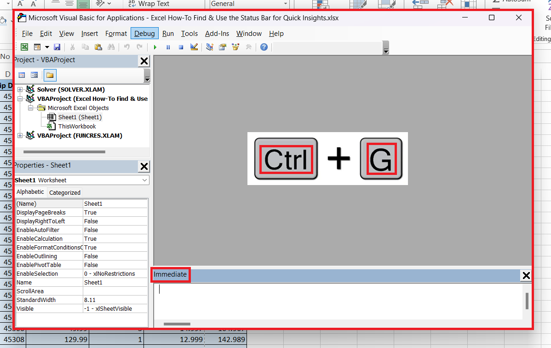
Task: Open the Add-Ins menu
Action: point(217,34)
